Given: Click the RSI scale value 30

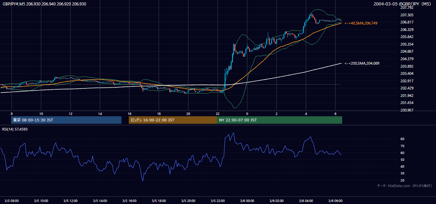Looking at the screenshot, I should pyautogui.click(x=402, y=173).
